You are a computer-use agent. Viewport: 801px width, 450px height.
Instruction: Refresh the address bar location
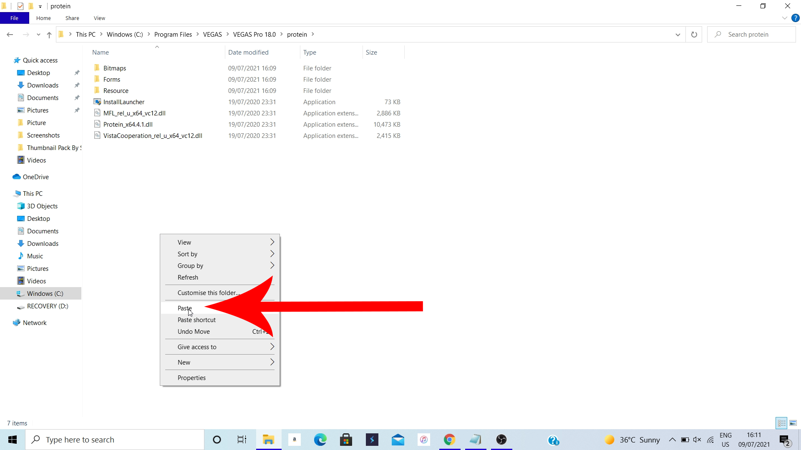694,35
